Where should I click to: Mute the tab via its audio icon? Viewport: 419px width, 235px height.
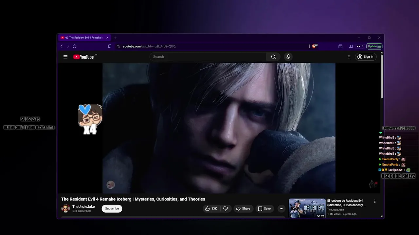[67, 38]
